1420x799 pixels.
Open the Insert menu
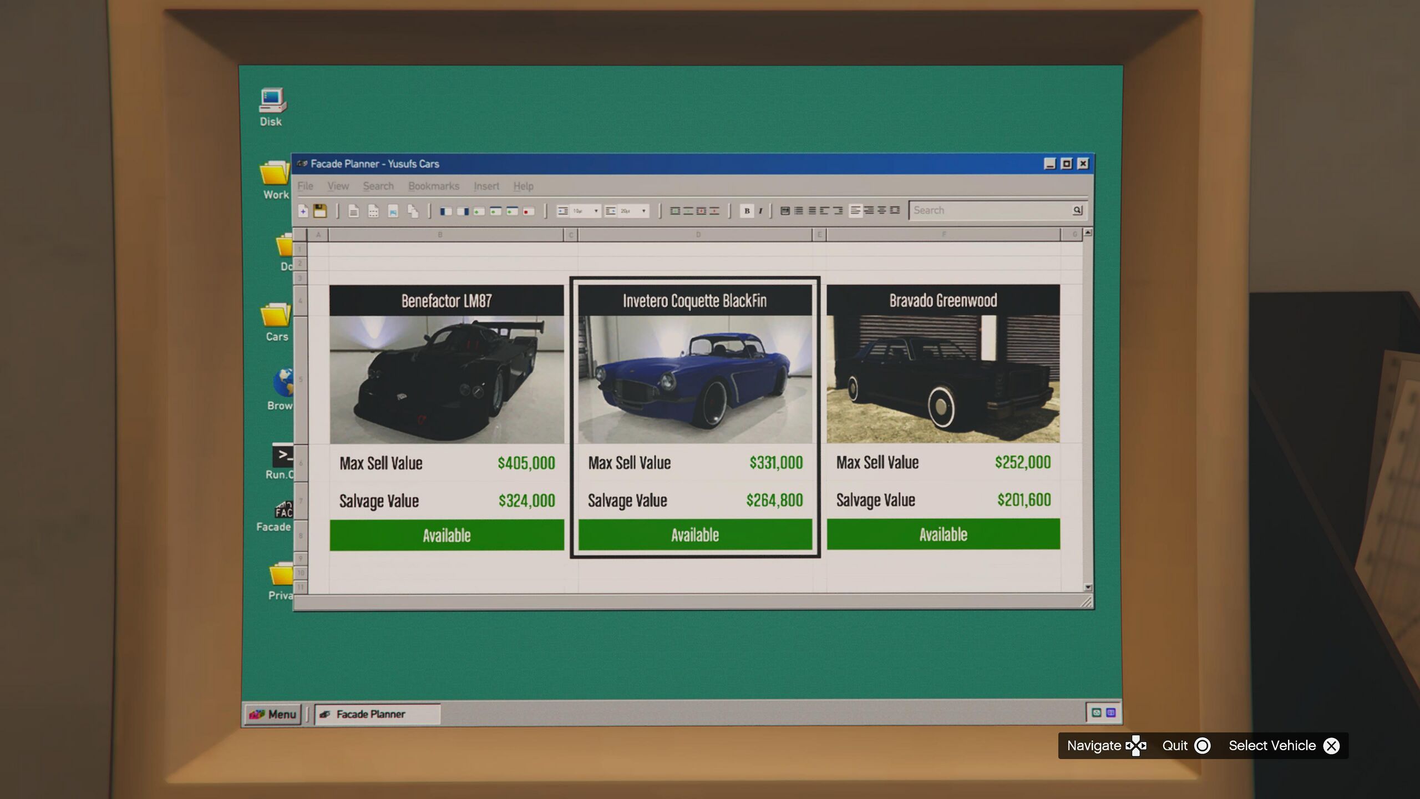coord(486,186)
